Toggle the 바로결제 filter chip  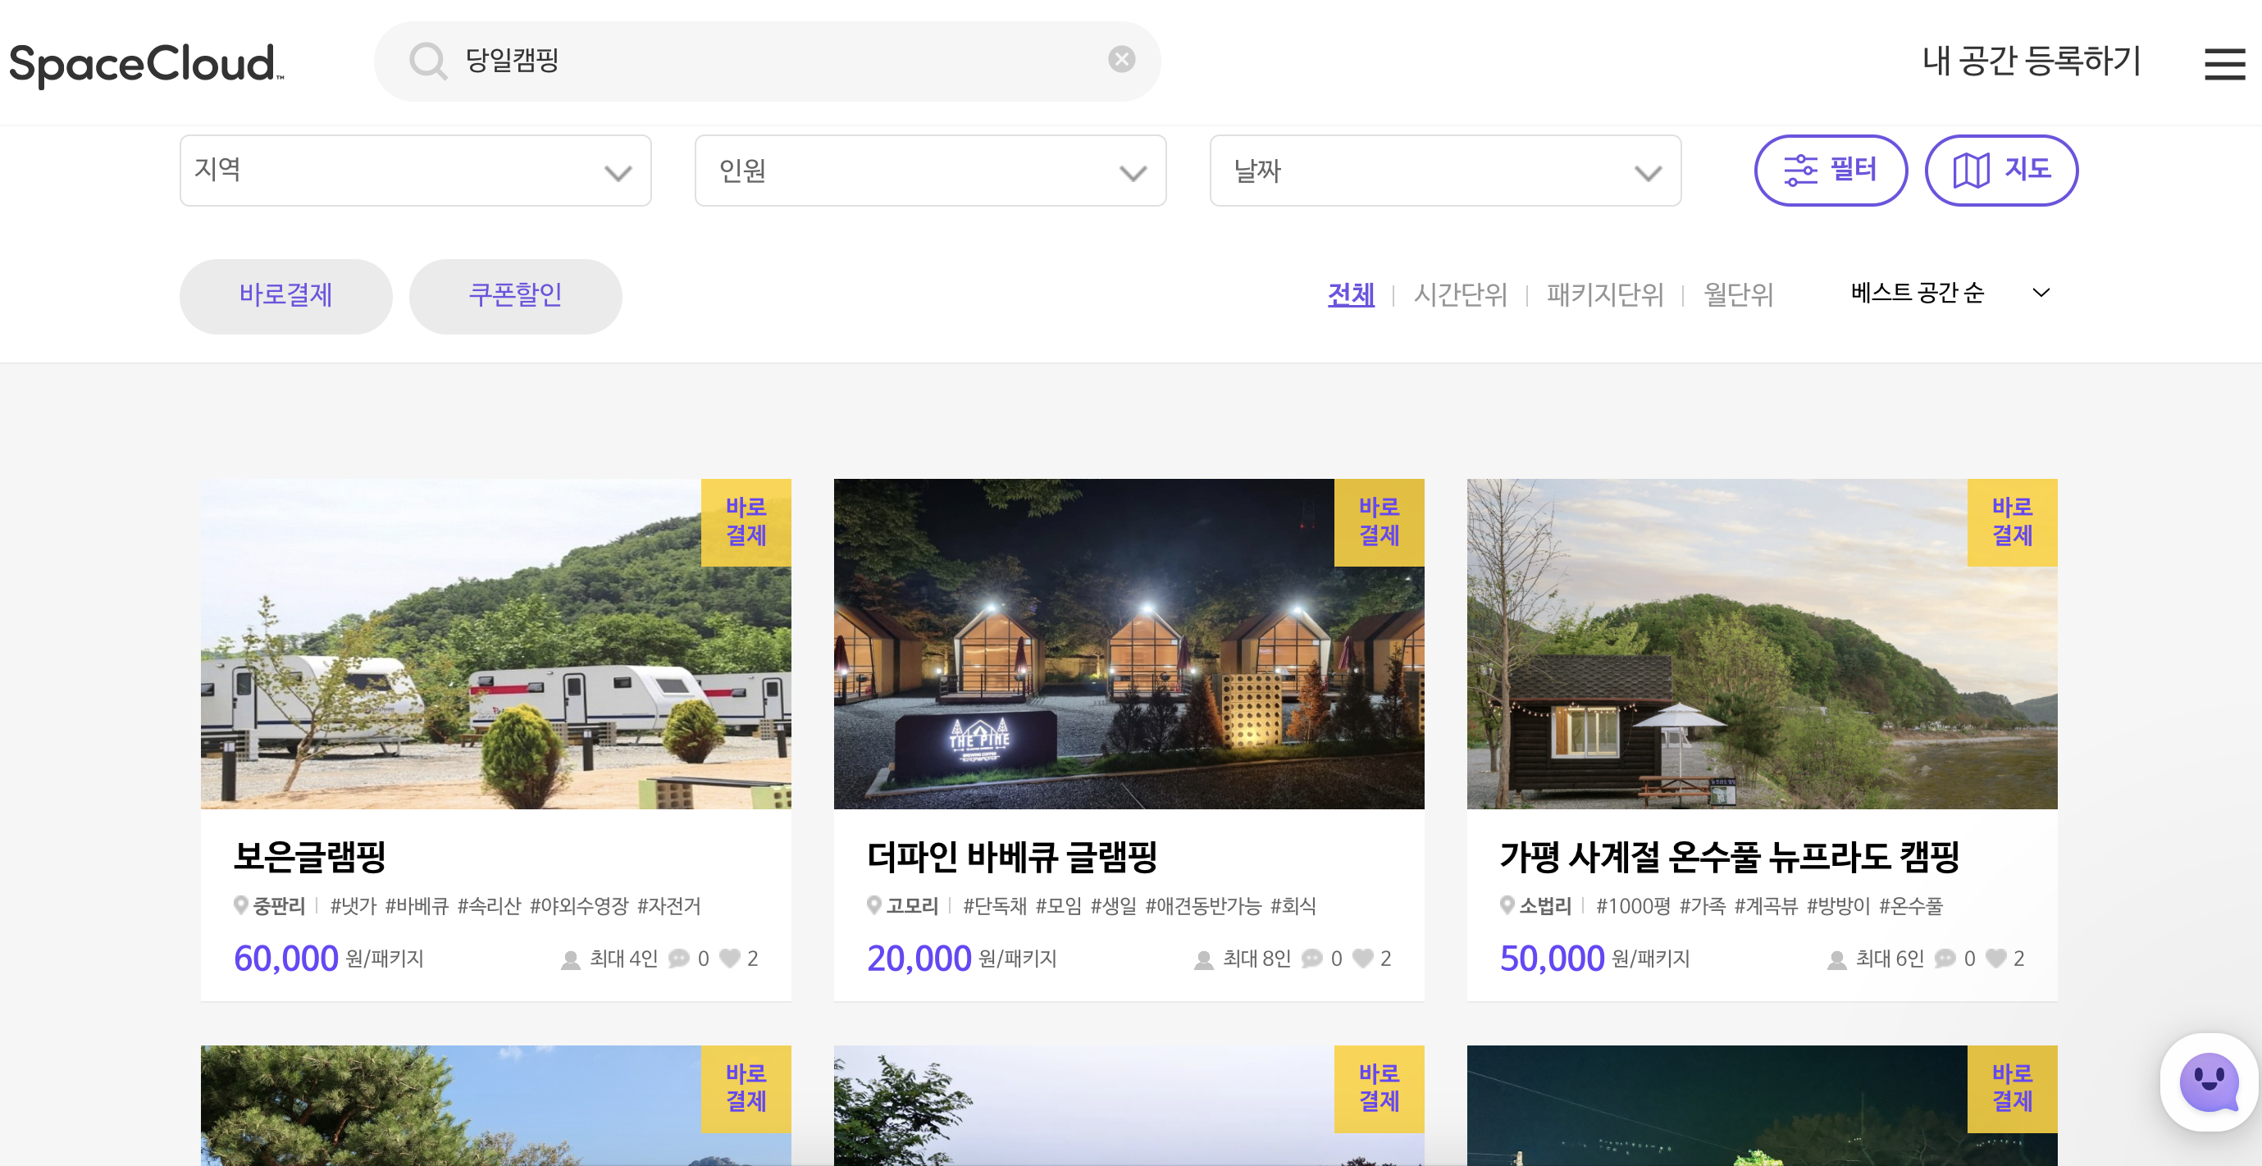pos(285,296)
